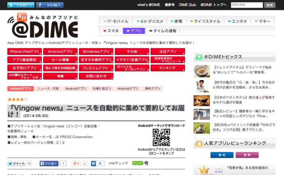
Task: Select the IT・モバイル navigation tab
Action: [x=116, y=21]
